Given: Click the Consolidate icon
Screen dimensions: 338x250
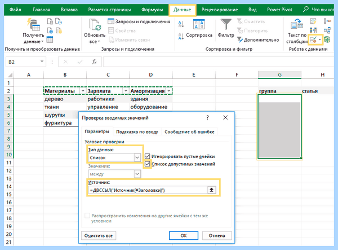Looking at the screenshot, I should pyautogui.click(x=327, y=21).
